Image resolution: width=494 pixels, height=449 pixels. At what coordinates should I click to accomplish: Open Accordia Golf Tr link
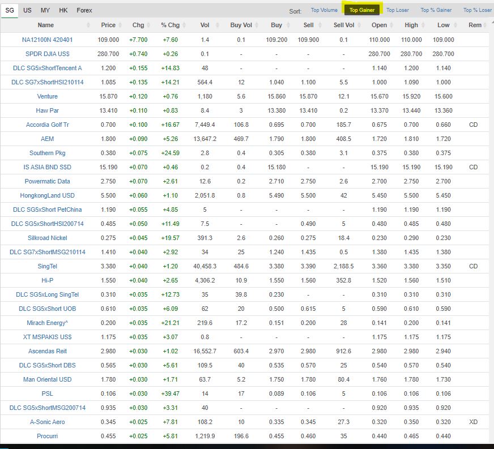click(47, 125)
